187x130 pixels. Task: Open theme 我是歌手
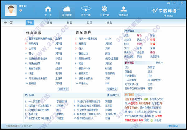pyautogui.click(x=155, y=57)
